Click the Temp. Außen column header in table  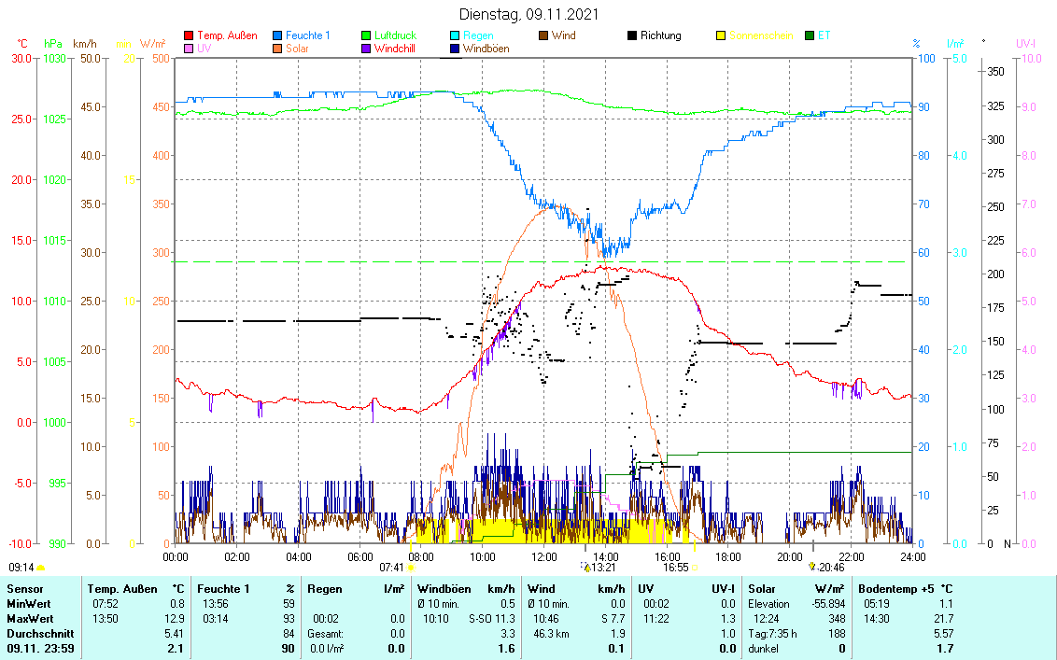[x=122, y=589]
